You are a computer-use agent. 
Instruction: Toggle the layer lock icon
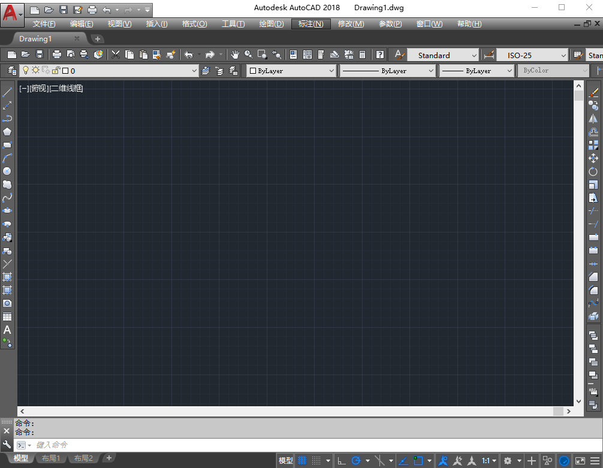tap(56, 71)
